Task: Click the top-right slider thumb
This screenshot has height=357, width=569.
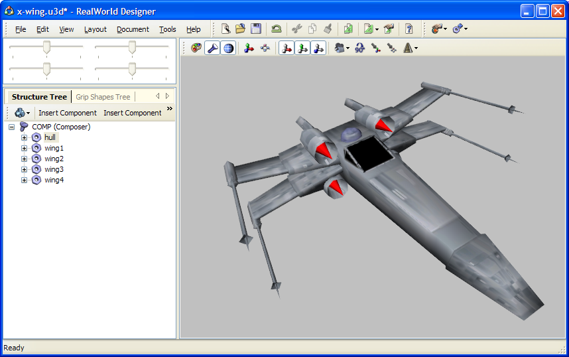Action: coord(132,48)
